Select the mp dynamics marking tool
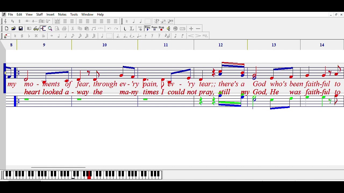Viewport: 344px width, 193px height. click(205, 36)
